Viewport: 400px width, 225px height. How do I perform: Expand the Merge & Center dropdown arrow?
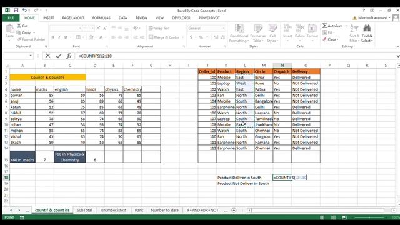tap(182, 37)
